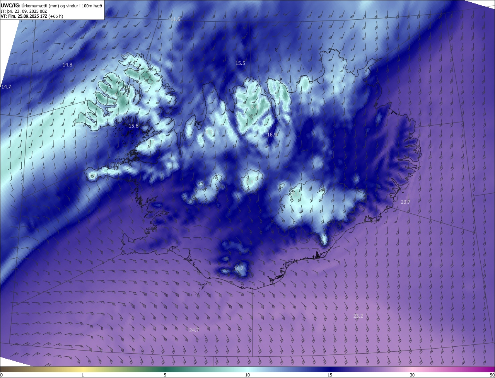
Task: Click the colour scale label 0
Action: [2, 375]
